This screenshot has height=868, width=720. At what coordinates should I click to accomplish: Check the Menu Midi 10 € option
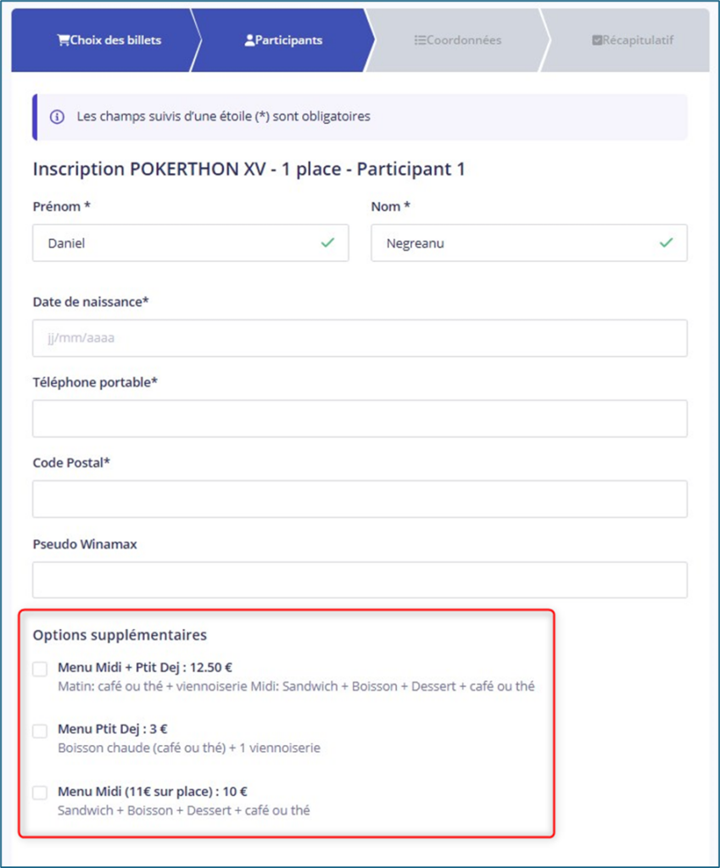pos(40,793)
